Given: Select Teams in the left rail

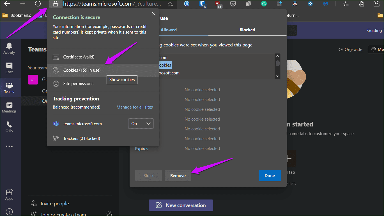Looking at the screenshot, I should point(9,88).
